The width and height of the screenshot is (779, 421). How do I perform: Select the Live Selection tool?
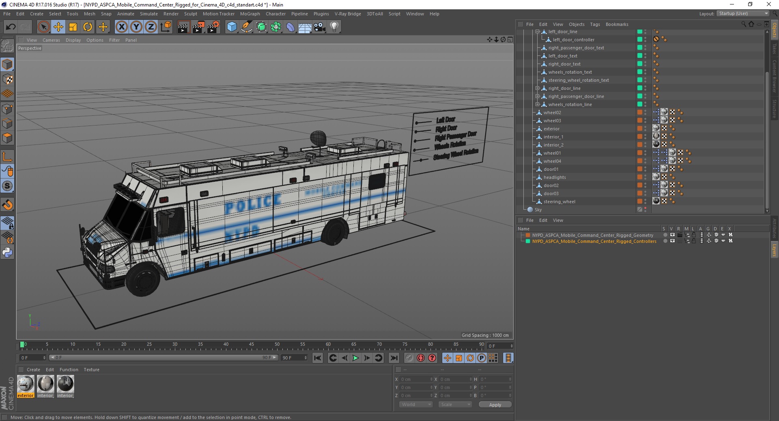point(43,27)
